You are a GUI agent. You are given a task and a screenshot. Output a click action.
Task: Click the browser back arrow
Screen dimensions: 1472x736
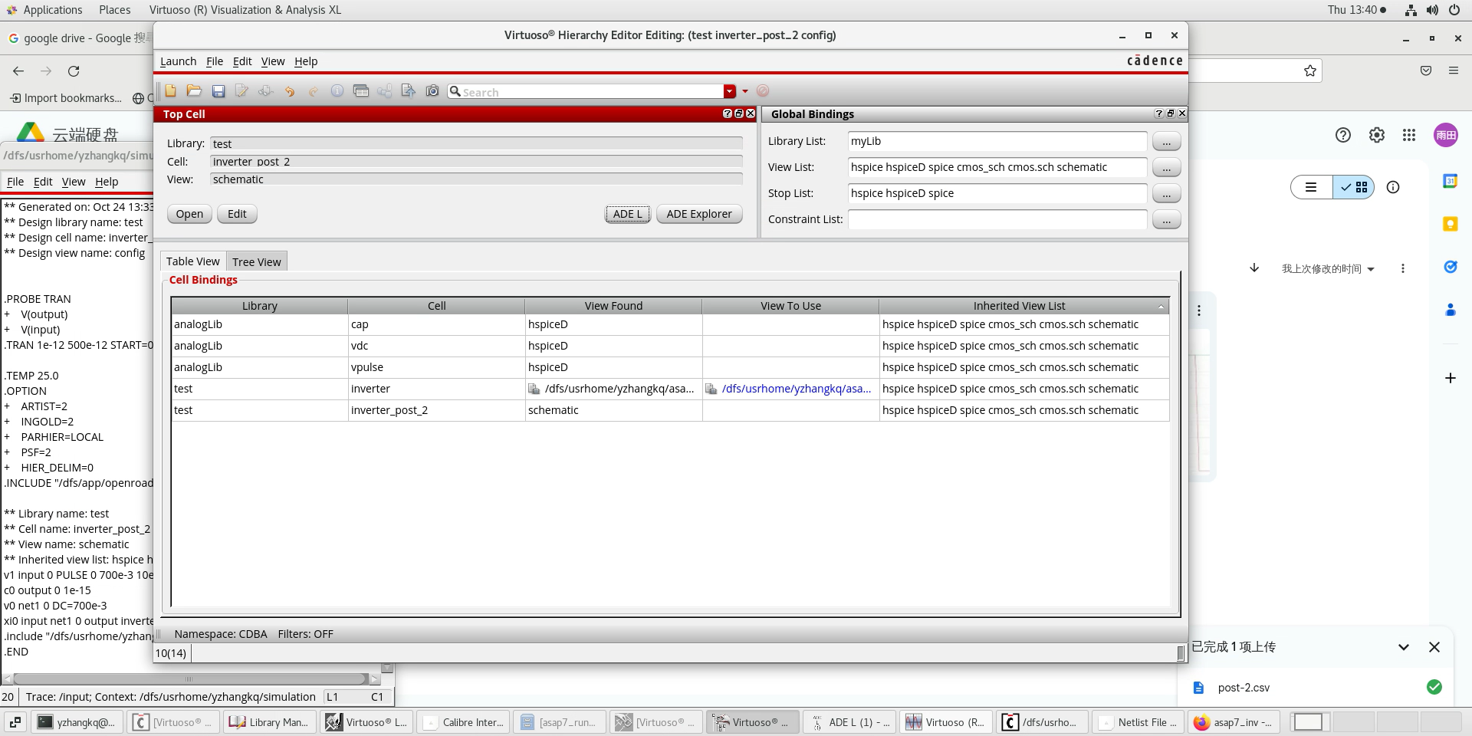[18, 71]
